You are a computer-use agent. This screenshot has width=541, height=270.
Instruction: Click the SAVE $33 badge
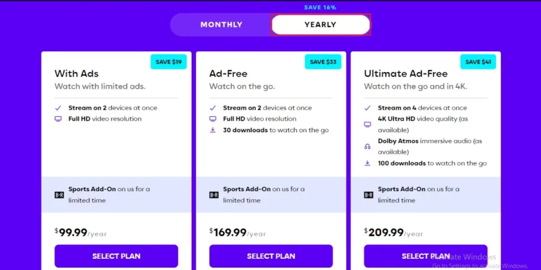coord(323,62)
